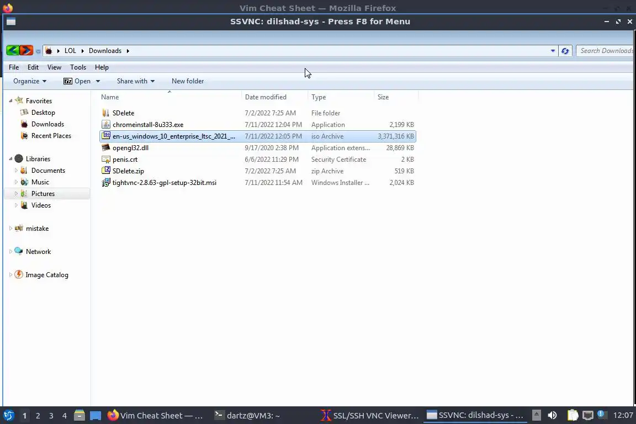Switch to SSL/SSH VNC Viewer task
The height and width of the screenshot is (424, 636).
tap(370, 416)
